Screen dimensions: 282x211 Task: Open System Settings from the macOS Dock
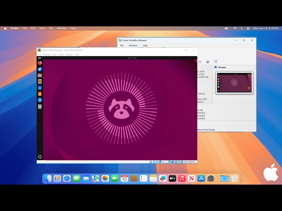coord(211,178)
